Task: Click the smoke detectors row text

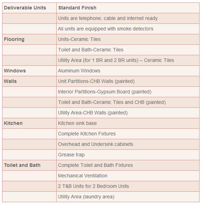Action: click(x=106, y=29)
